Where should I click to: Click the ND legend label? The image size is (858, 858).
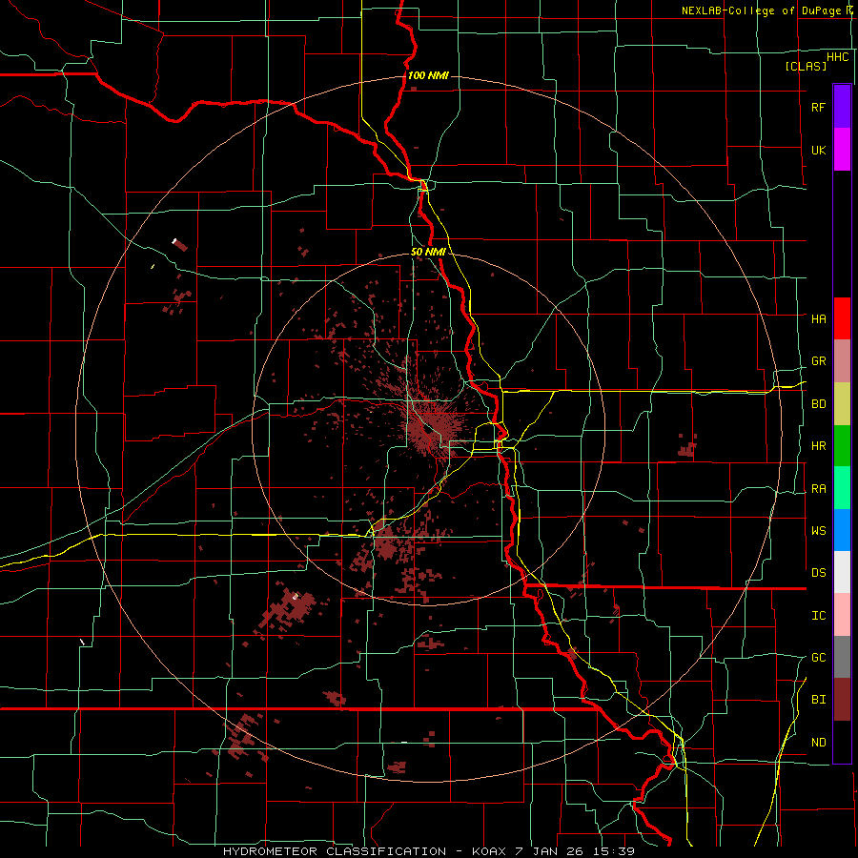(x=818, y=743)
